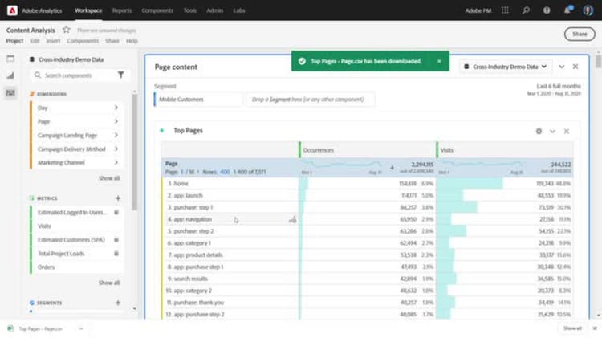Screen dimensions: 602x338
Task: Switch to the Workspace tab
Action: (88, 10)
